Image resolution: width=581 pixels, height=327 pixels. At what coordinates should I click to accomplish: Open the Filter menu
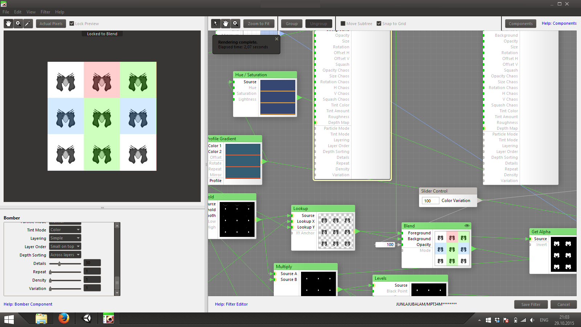[45, 12]
